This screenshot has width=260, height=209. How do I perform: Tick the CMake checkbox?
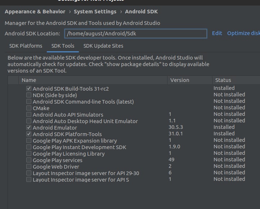click(29, 108)
